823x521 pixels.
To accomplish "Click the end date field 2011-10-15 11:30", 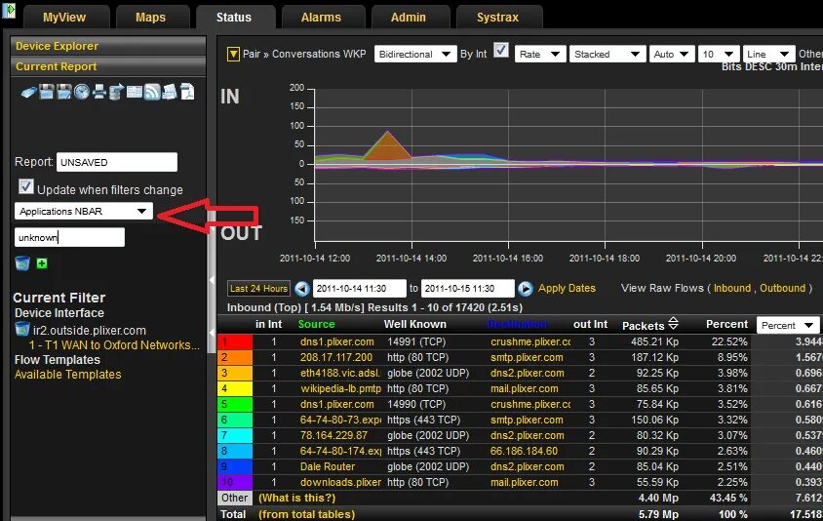I will click(x=467, y=289).
